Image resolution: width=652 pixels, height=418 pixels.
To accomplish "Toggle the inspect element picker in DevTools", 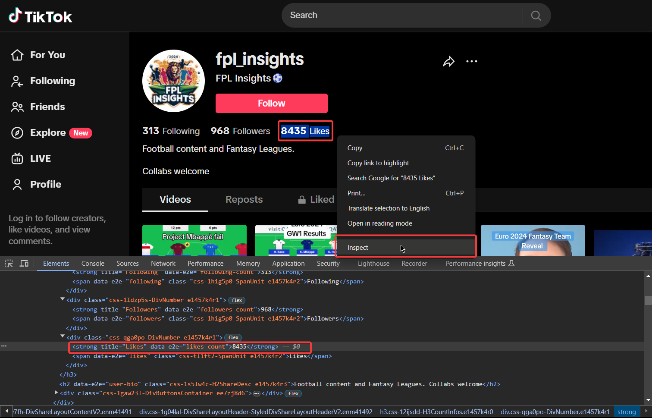I will pyautogui.click(x=9, y=263).
